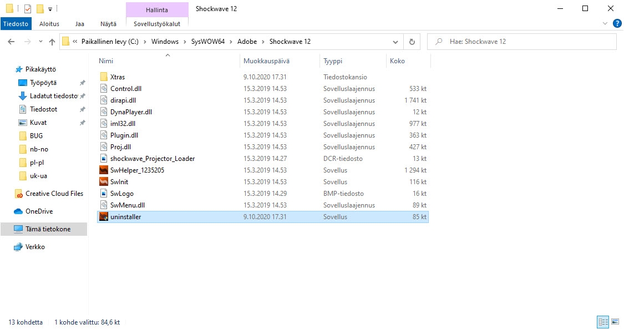Expand chevron after Paikallinen levy (C:)
The image size is (624, 329).
pos(145,42)
